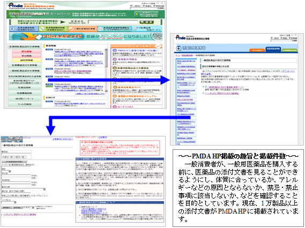Open 1ヶ月以内に更新された添付文書情報 link in right window

click(x=222, y=94)
